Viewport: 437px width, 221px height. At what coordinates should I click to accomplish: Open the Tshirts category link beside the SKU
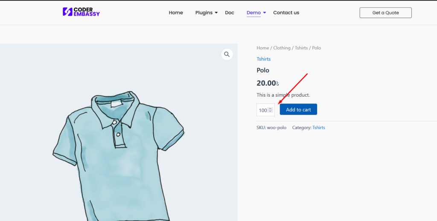tap(318, 128)
